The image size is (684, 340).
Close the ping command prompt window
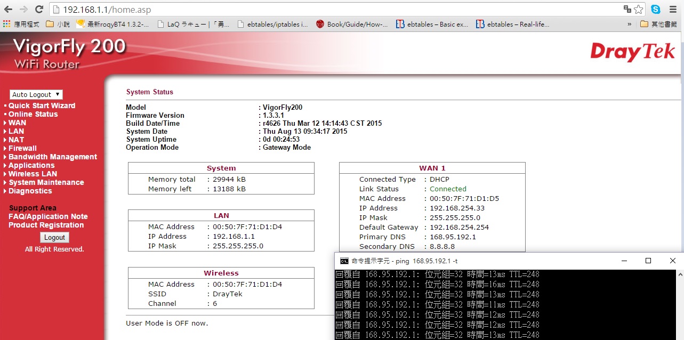[x=672, y=261]
